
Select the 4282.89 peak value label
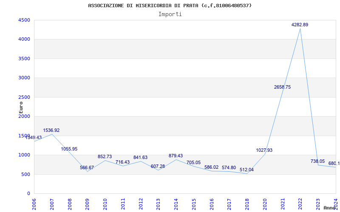(300, 25)
